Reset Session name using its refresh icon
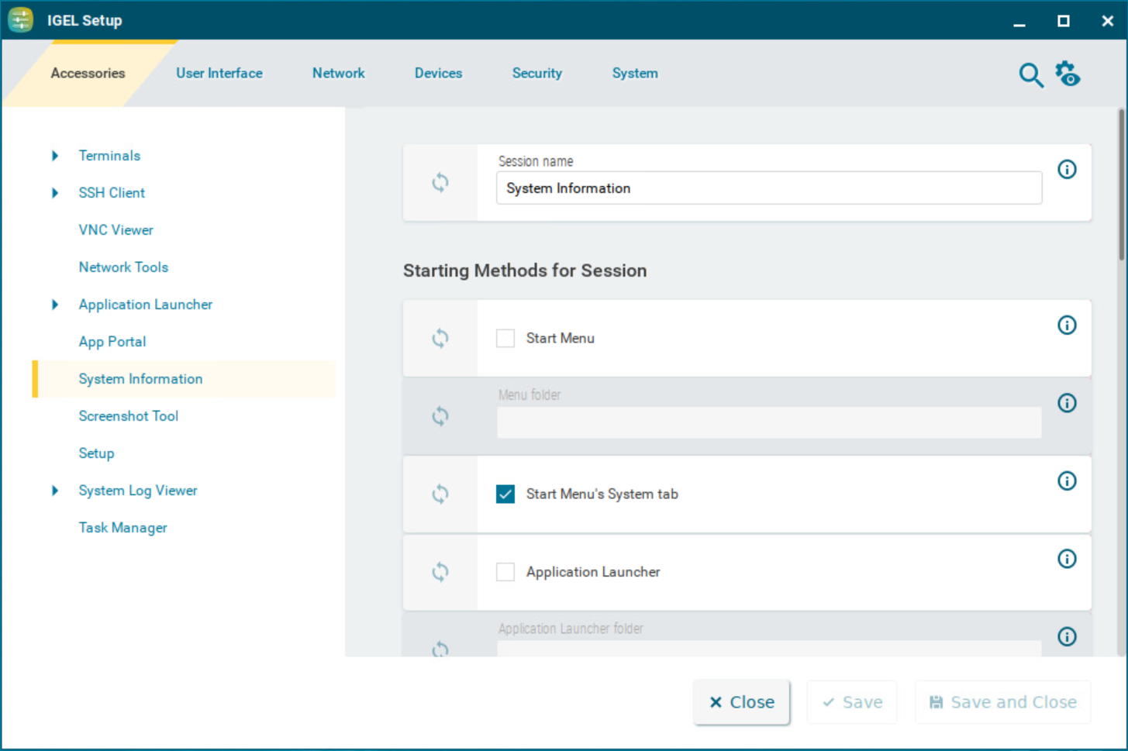 click(440, 183)
